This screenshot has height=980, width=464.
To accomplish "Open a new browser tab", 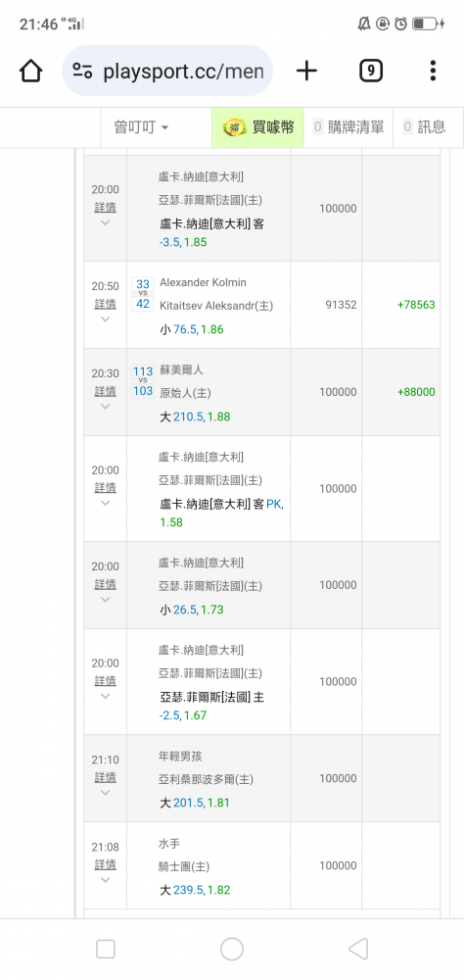I will 306,72.
